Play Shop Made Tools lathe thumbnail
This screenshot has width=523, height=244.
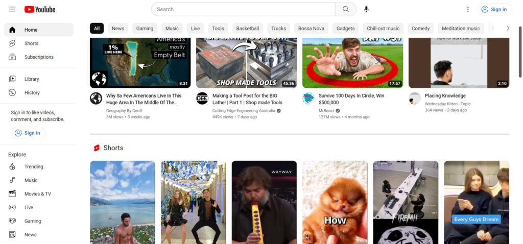246,63
